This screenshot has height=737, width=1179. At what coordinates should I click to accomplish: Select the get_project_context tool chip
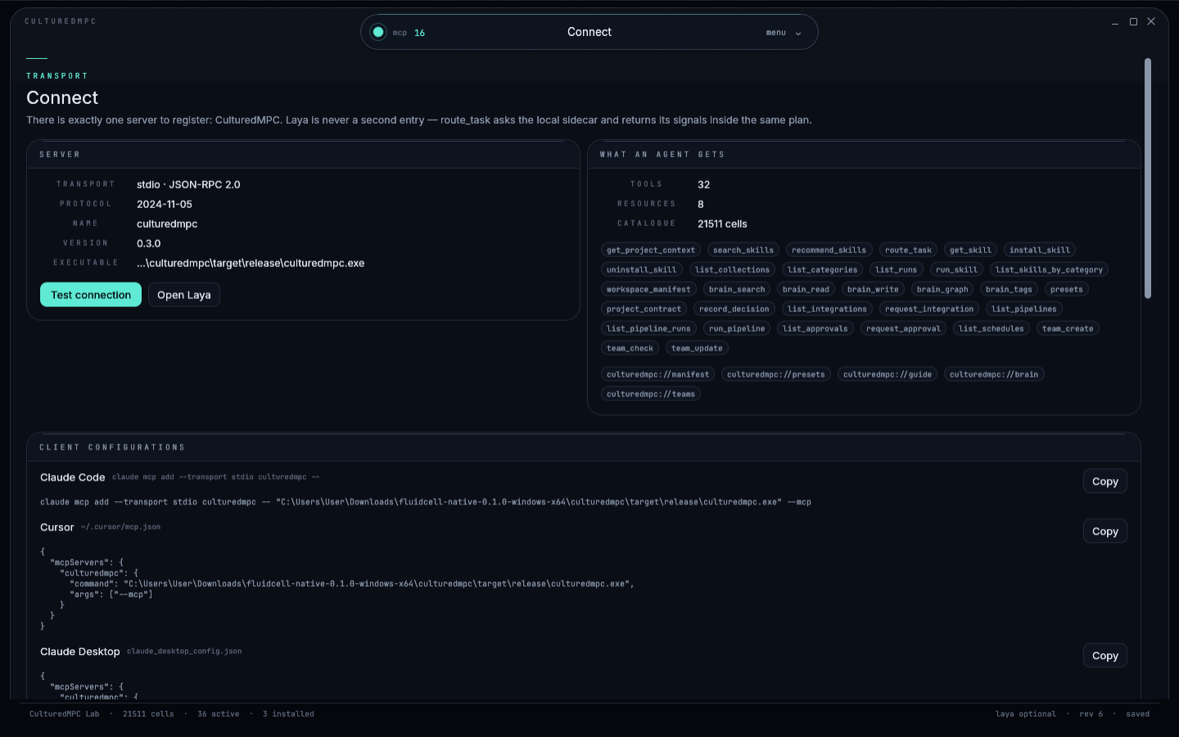[x=651, y=250]
